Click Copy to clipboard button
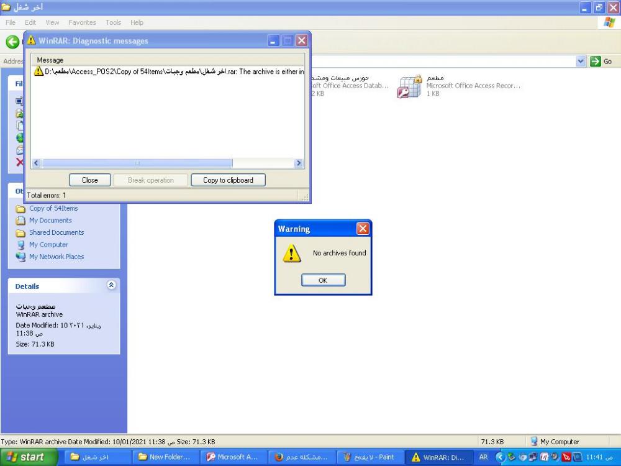This screenshot has width=621, height=466. [x=228, y=180]
